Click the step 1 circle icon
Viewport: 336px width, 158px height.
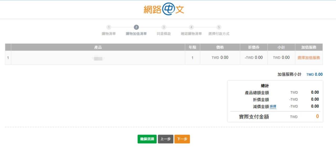pos(109,27)
